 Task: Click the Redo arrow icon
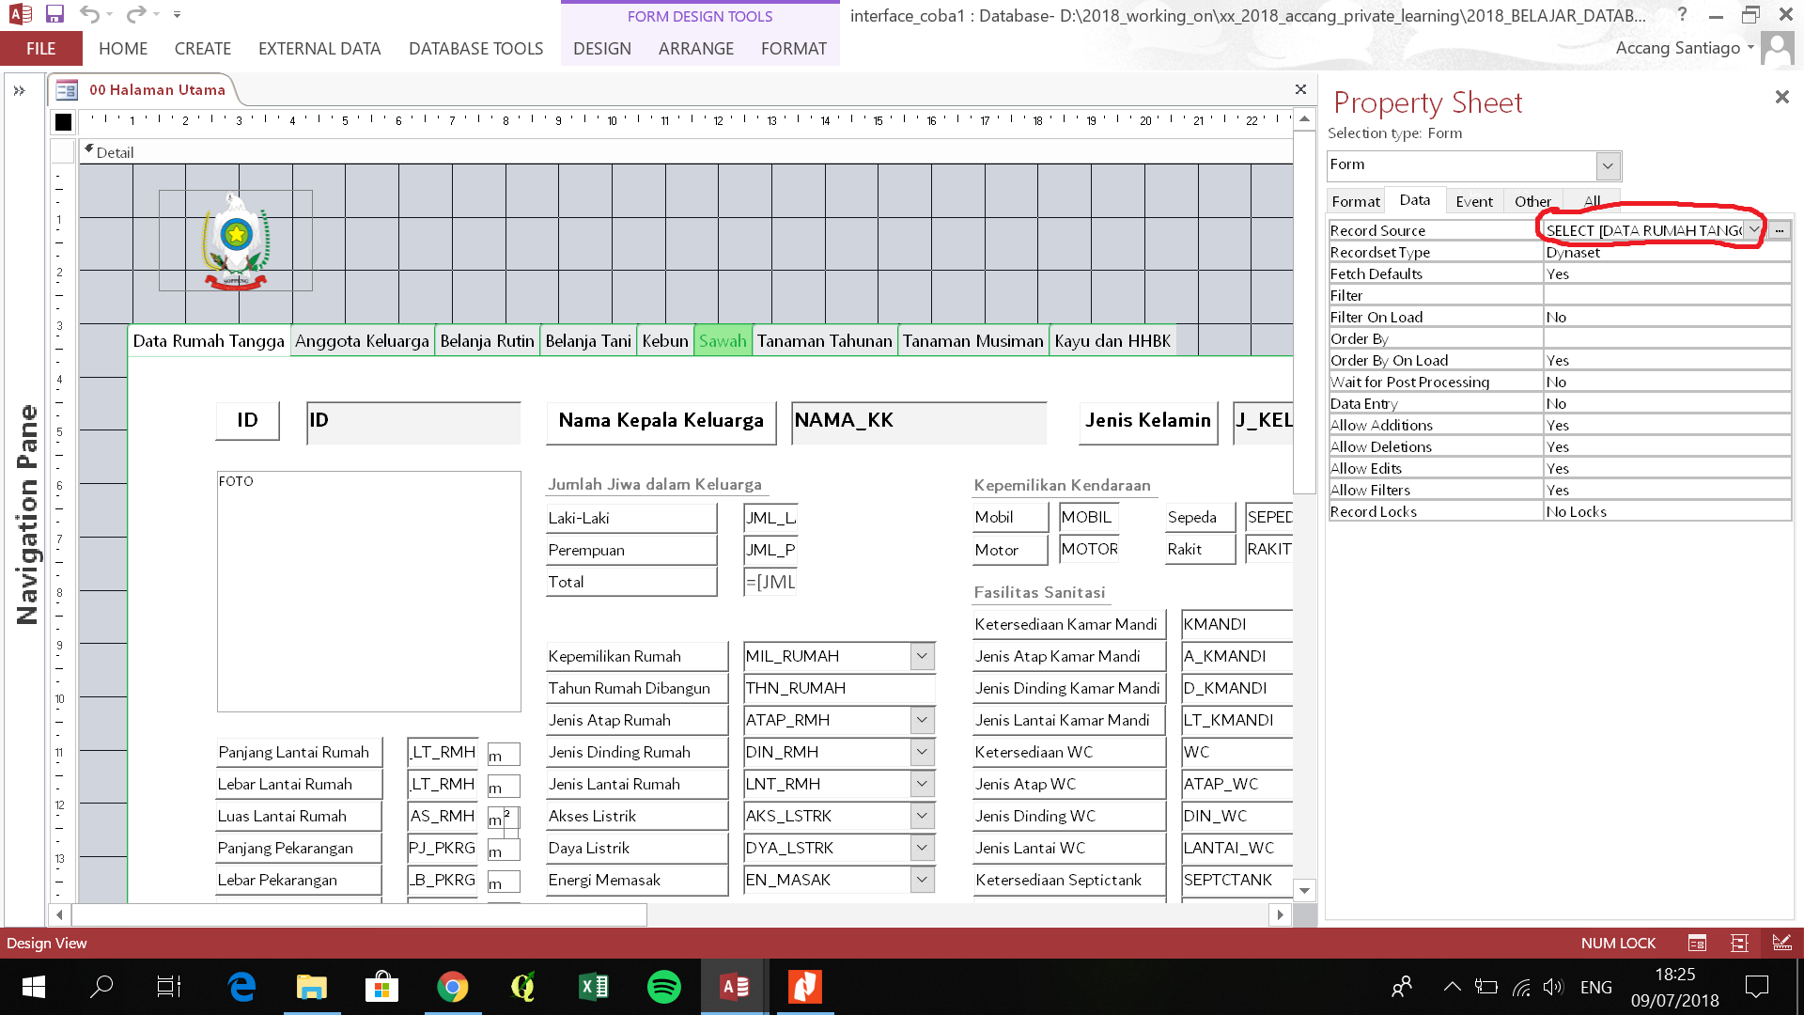pyautogui.click(x=135, y=14)
